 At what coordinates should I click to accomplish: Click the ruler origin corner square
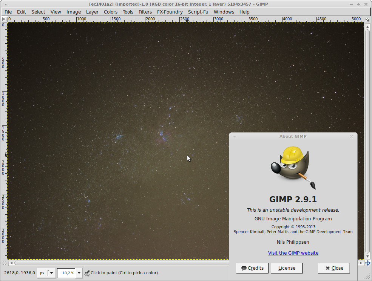3,20
